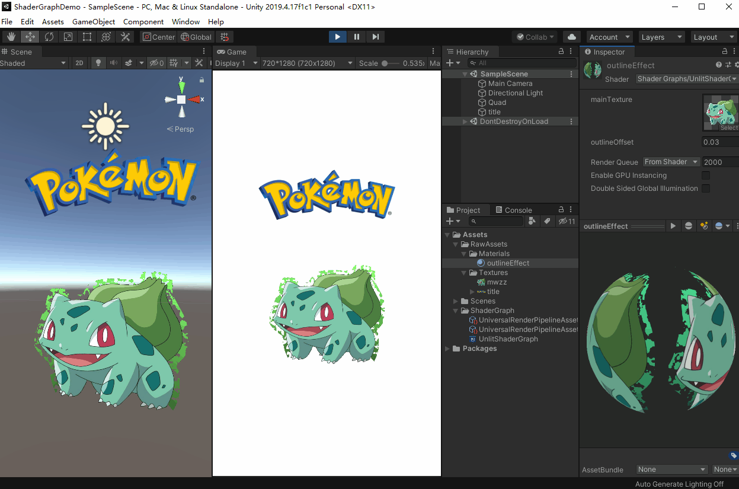Click Select under mainTexture thumbnail
The width and height of the screenshot is (739, 489).
729,128
